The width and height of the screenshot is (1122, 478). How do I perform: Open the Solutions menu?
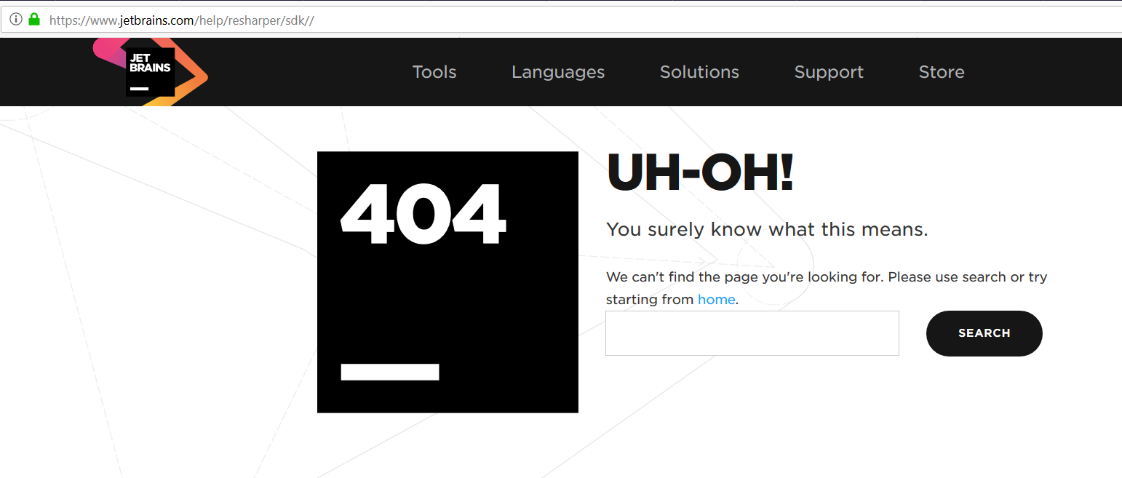point(699,72)
